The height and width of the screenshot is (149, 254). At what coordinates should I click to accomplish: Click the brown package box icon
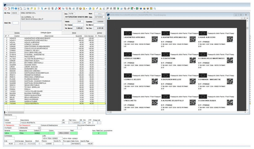tap(80, 8)
